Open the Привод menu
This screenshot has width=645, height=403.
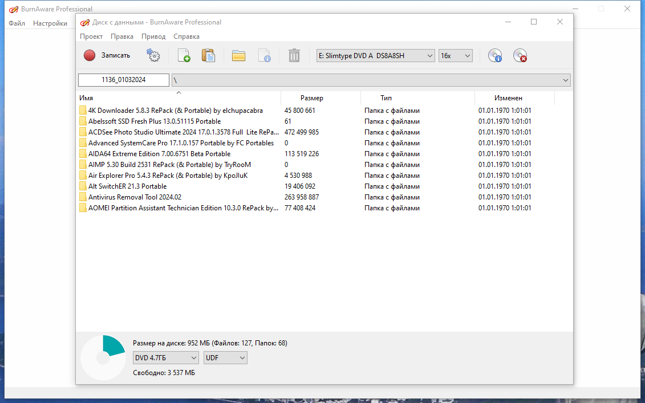click(153, 36)
